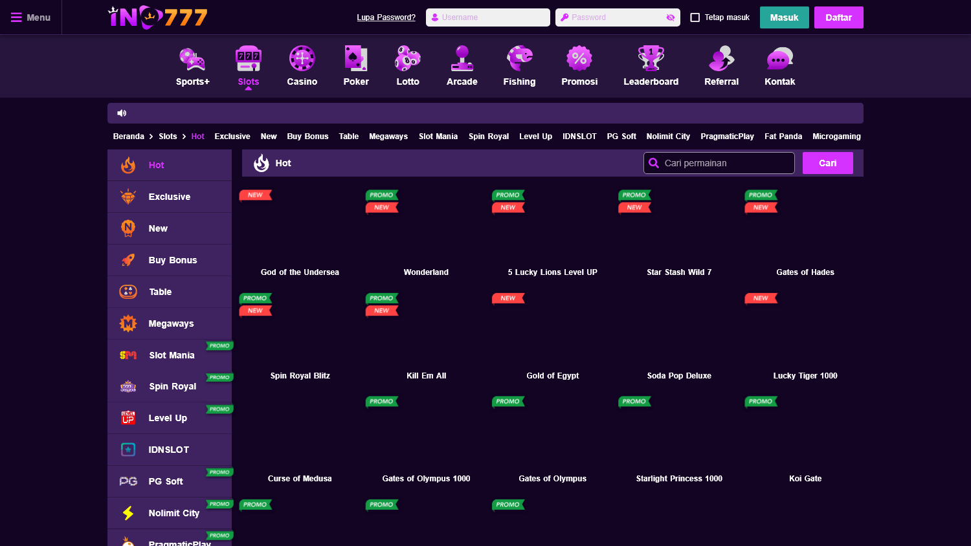Select the New badge icon in sidebar
This screenshot has width=971, height=546.
tap(128, 228)
